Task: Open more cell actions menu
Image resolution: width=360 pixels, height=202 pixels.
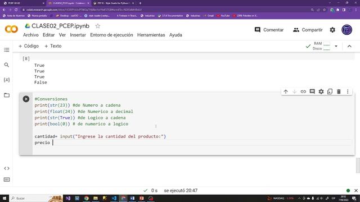Action: [348, 91]
